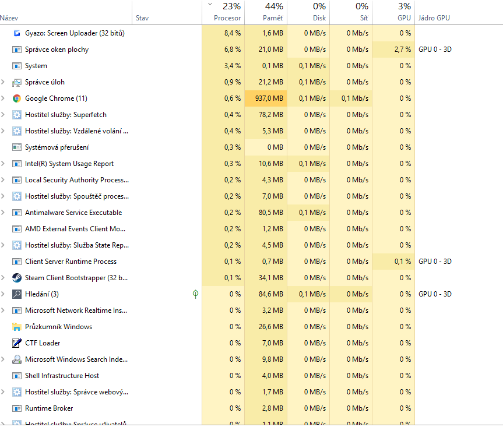Click the CTF Loader pen icon
503x427 pixels.
coord(17,343)
